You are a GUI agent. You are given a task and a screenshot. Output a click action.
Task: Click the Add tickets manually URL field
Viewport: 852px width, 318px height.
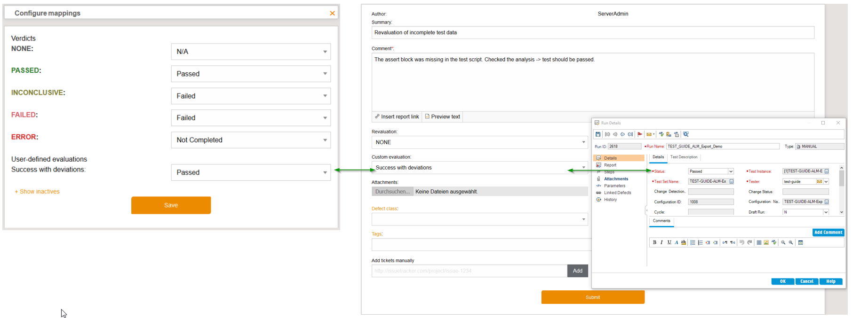(470, 271)
